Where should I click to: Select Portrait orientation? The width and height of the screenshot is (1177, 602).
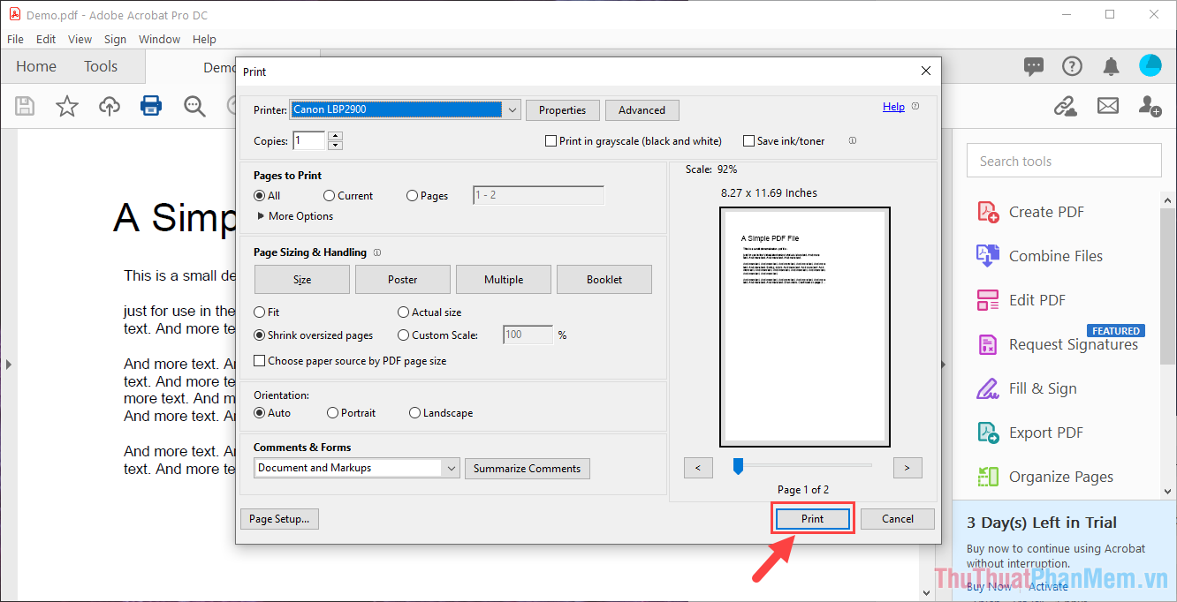332,413
